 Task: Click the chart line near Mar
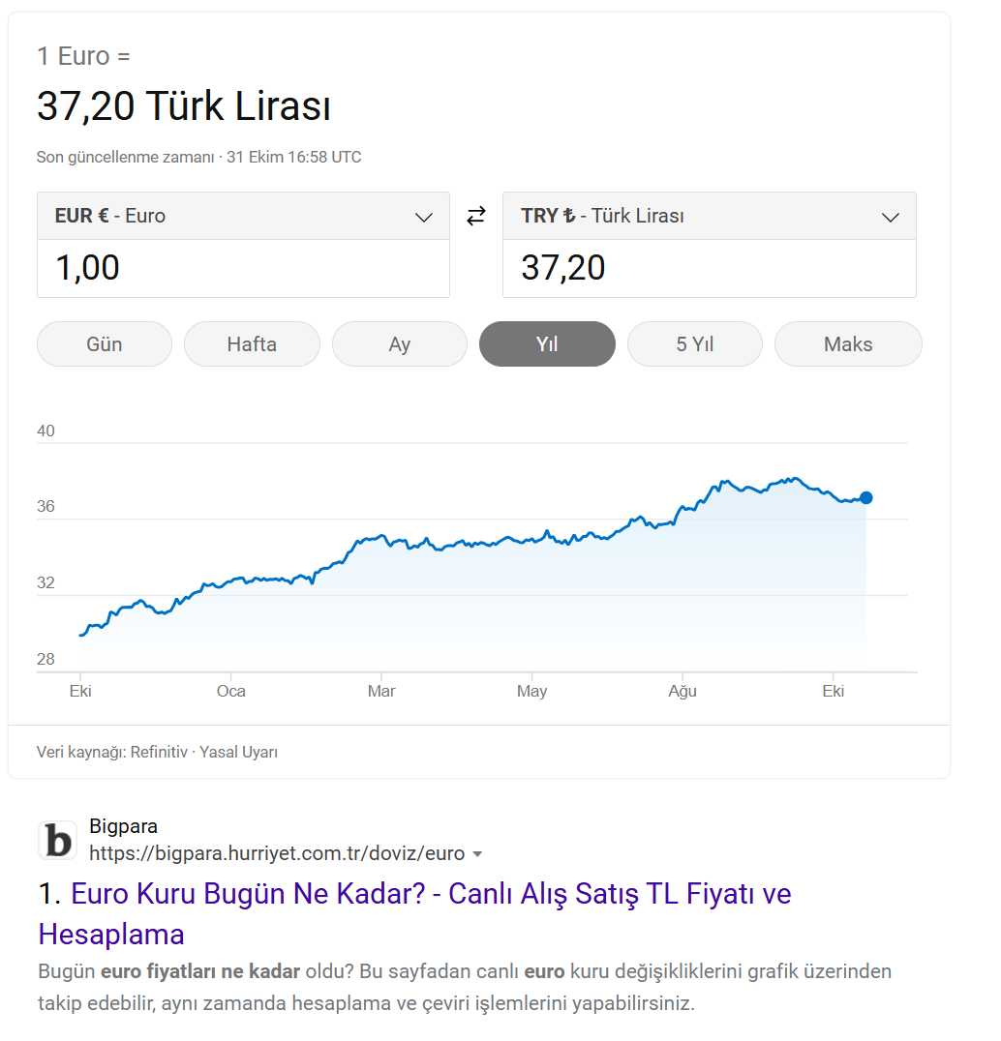381,536
